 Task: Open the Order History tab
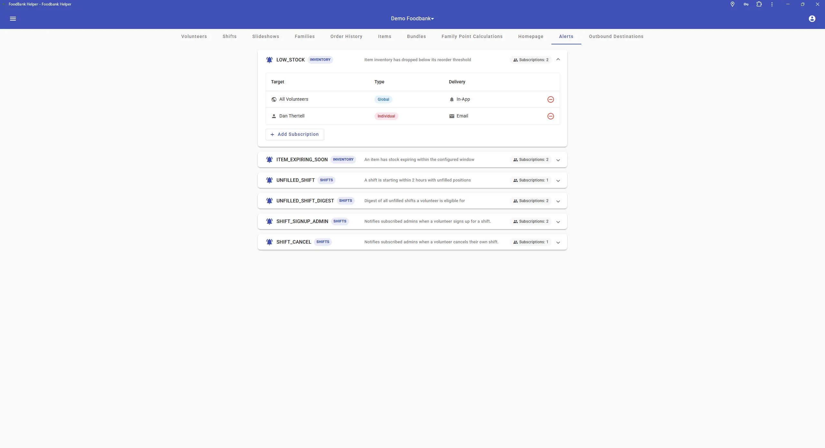[x=346, y=36]
